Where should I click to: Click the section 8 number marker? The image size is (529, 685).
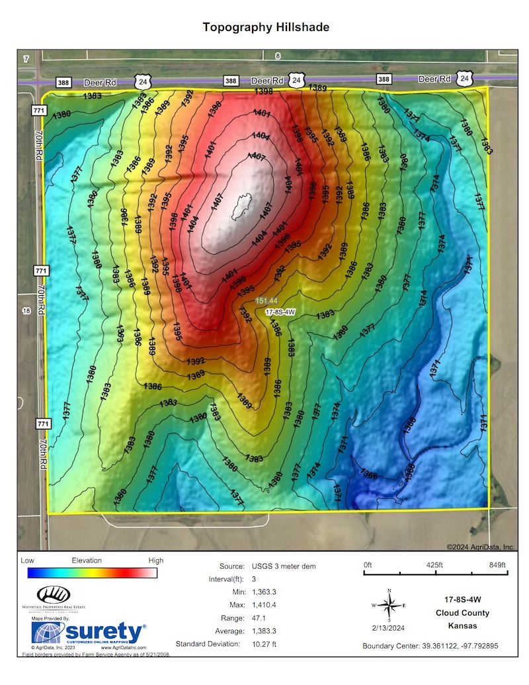[278, 56]
